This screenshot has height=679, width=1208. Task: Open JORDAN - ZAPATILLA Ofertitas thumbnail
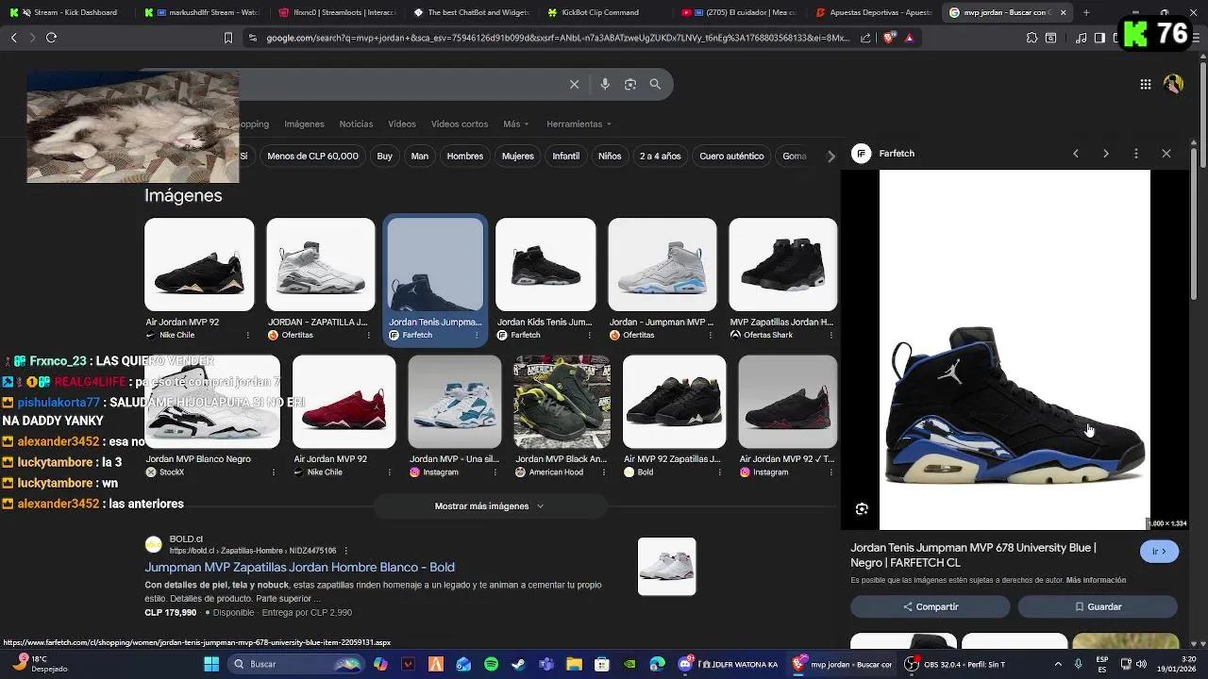[320, 265]
